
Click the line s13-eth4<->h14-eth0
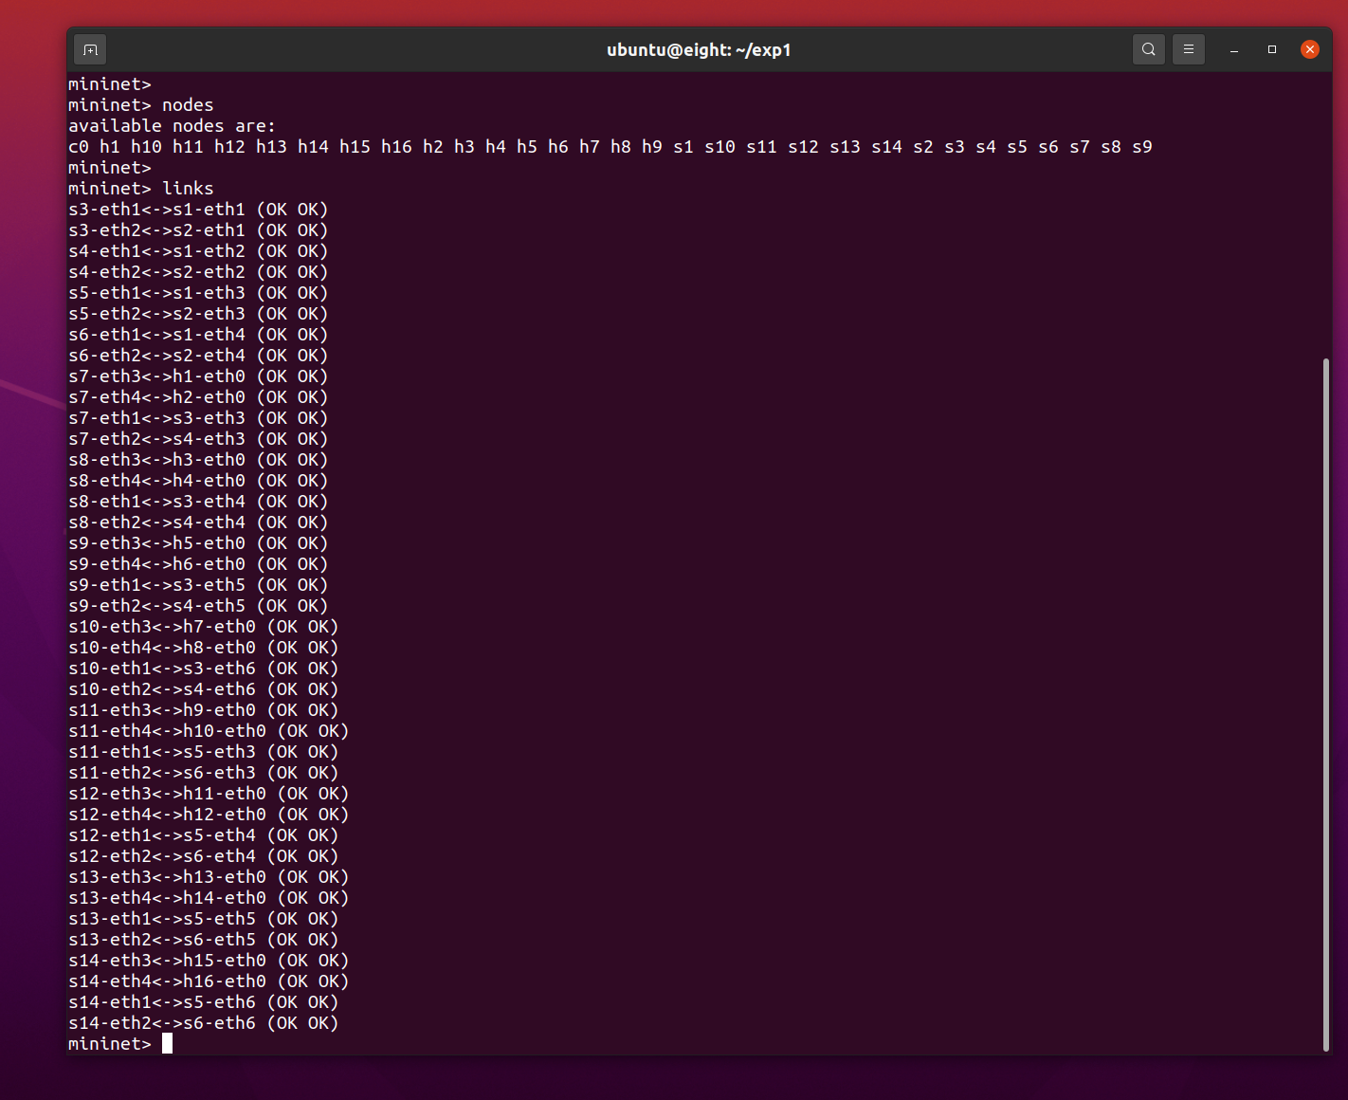209,898
